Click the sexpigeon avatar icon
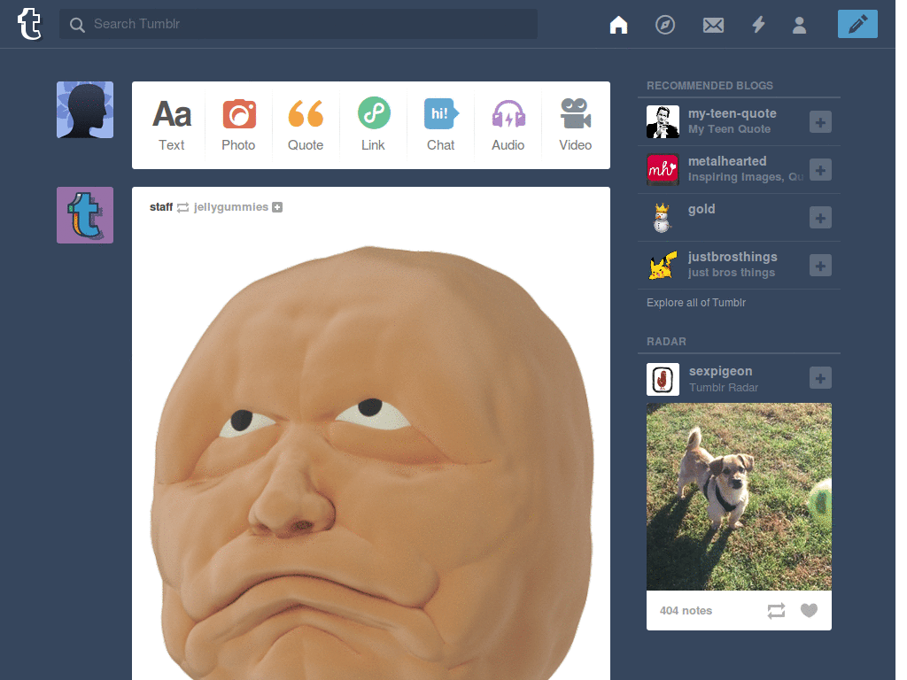Screen dimensions: 907x680 point(663,379)
